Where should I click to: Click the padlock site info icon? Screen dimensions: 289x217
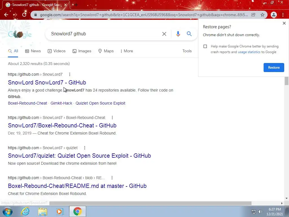click(36, 15)
